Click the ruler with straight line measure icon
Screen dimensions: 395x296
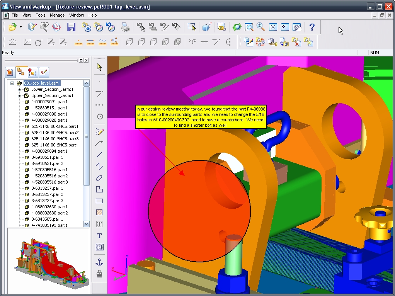(x=90, y=42)
